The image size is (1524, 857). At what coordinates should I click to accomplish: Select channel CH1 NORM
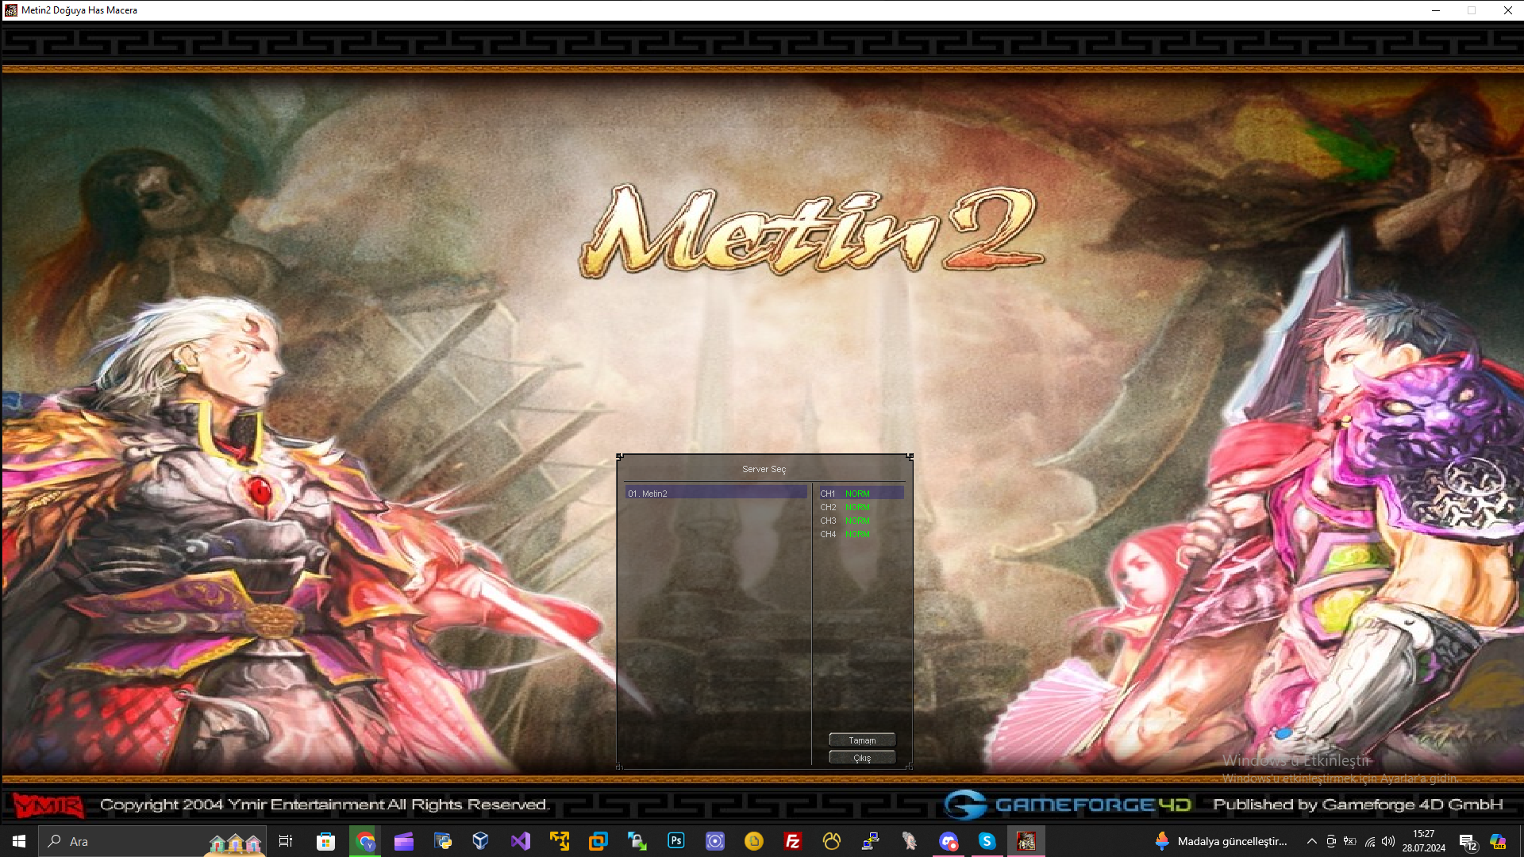(x=861, y=494)
